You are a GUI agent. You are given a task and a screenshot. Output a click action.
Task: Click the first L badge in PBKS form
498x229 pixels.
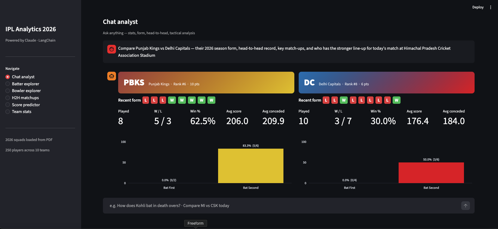pyautogui.click(x=146, y=100)
